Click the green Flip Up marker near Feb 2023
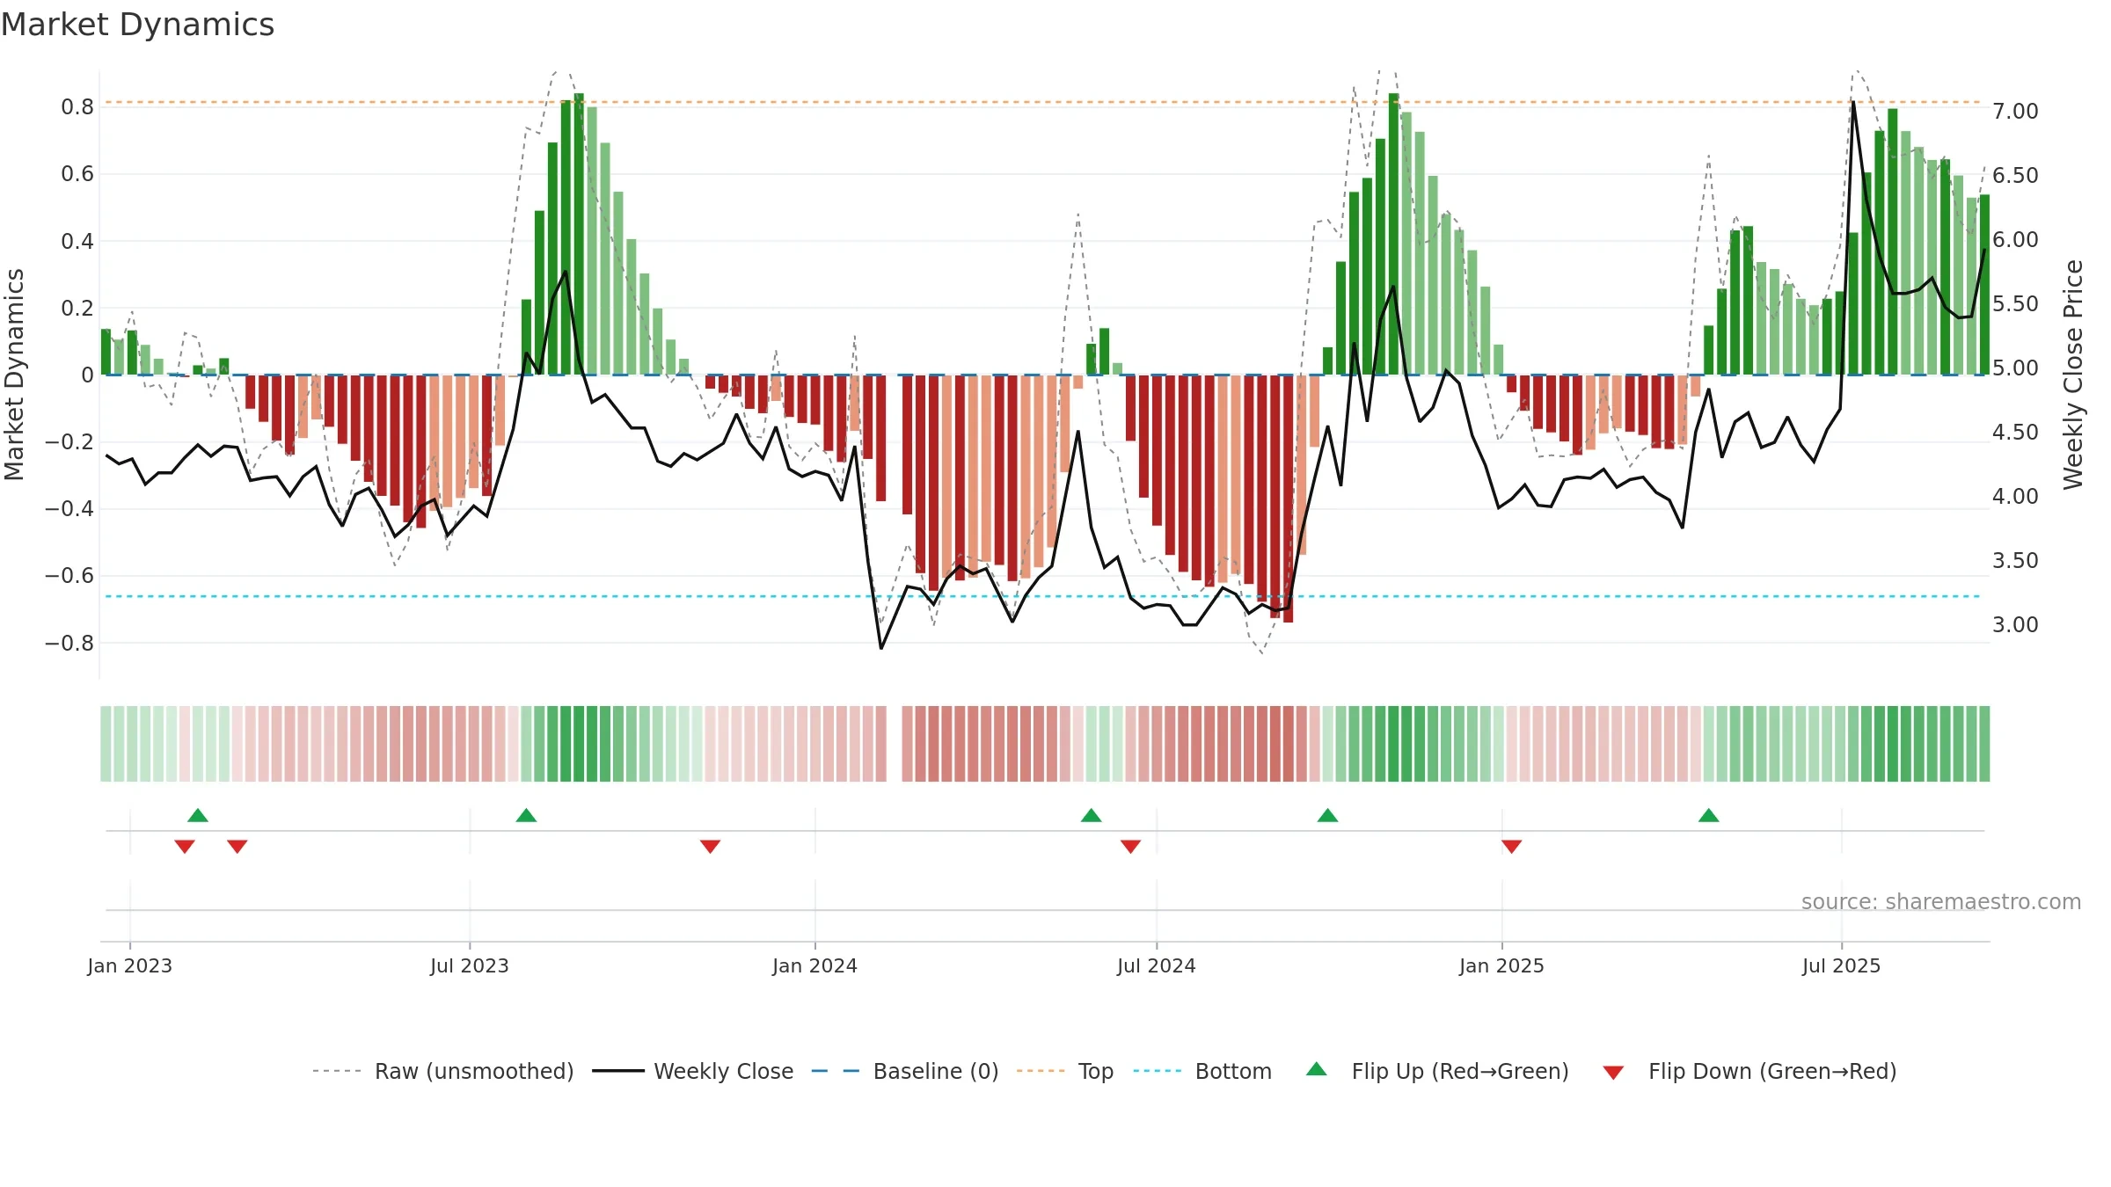The height and width of the screenshot is (1187, 2111). click(198, 816)
